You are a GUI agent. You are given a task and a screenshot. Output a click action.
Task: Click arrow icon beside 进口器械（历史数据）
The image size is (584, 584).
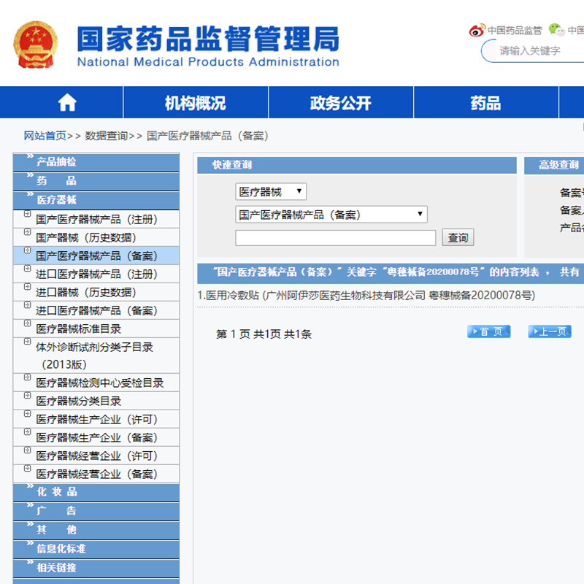tap(27, 287)
